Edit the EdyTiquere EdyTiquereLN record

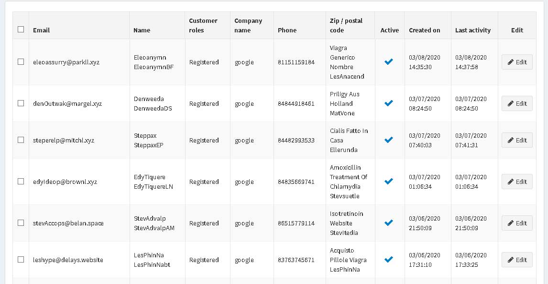[517, 182]
